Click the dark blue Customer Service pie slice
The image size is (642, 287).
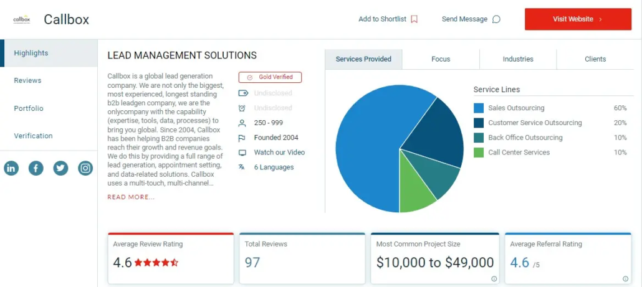pos(436,135)
